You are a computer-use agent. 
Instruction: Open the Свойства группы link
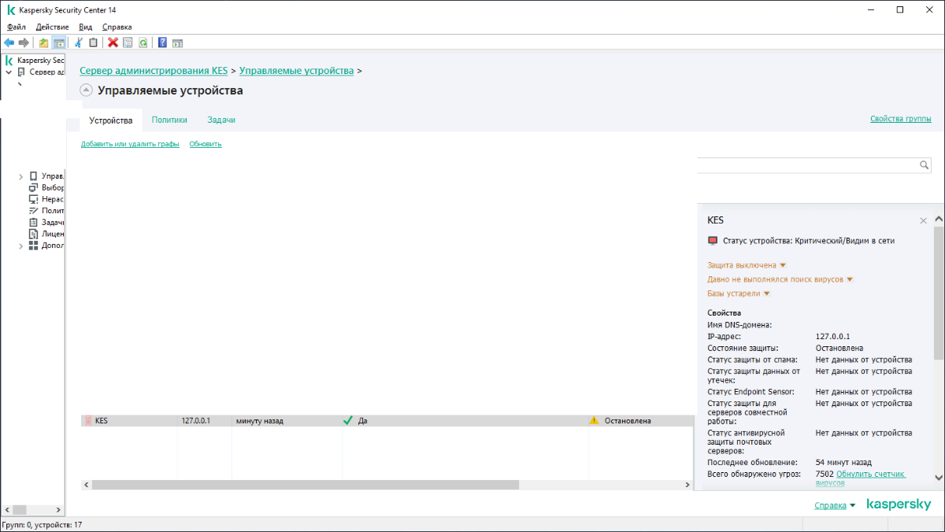pos(900,119)
